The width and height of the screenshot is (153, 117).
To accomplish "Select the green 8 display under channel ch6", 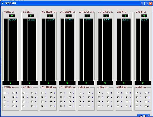I will [x=124, y=83].
